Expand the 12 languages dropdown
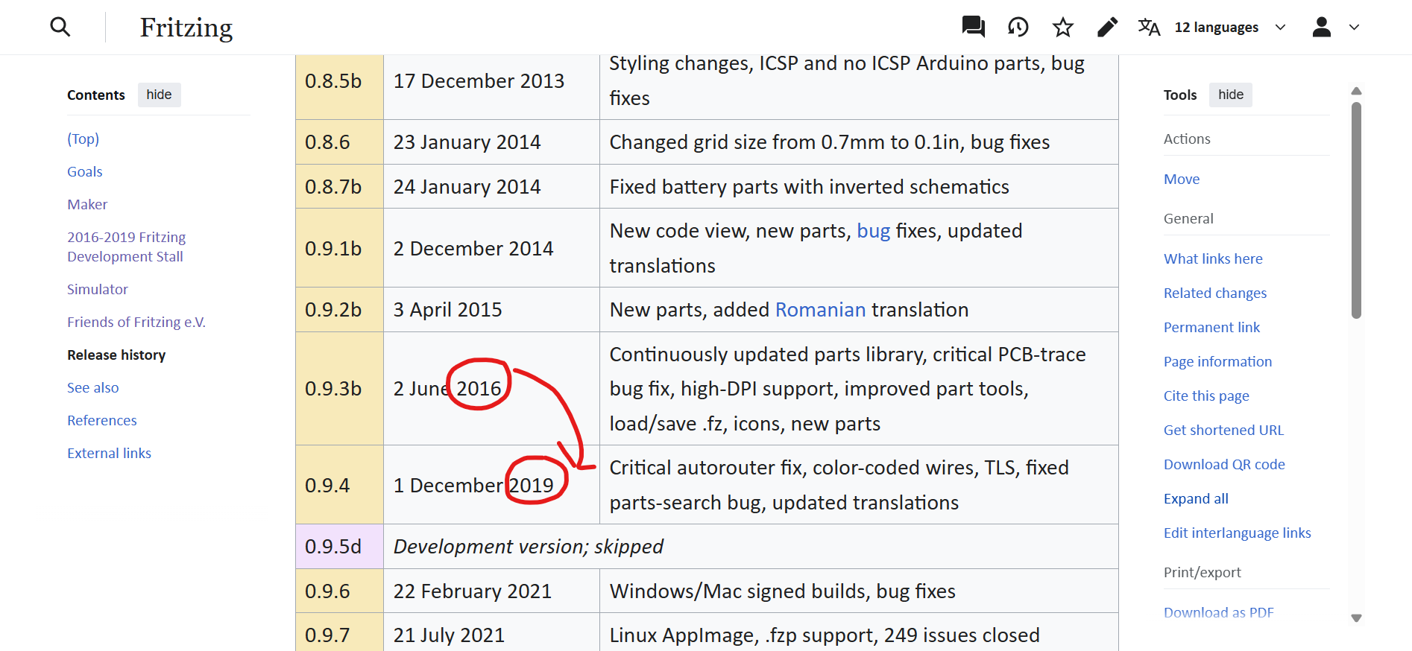The image size is (1412, 651). (x=1230, y=28)
